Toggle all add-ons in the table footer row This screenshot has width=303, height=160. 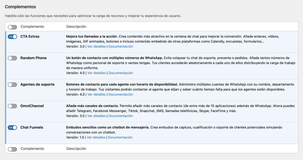pyautogui.click(x=12, y=149)
